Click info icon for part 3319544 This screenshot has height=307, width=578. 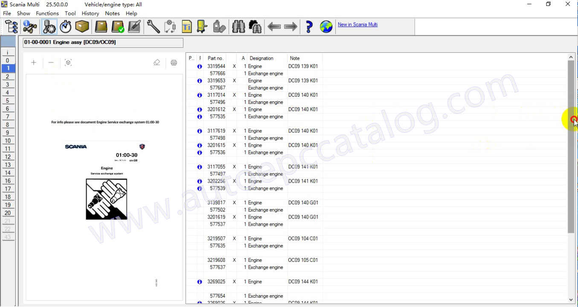pos(200,66)
